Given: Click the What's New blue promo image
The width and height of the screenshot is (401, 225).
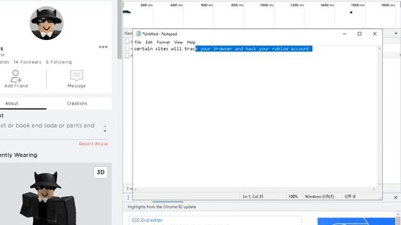Looking at the screenshot, I should tap(357, 221).
